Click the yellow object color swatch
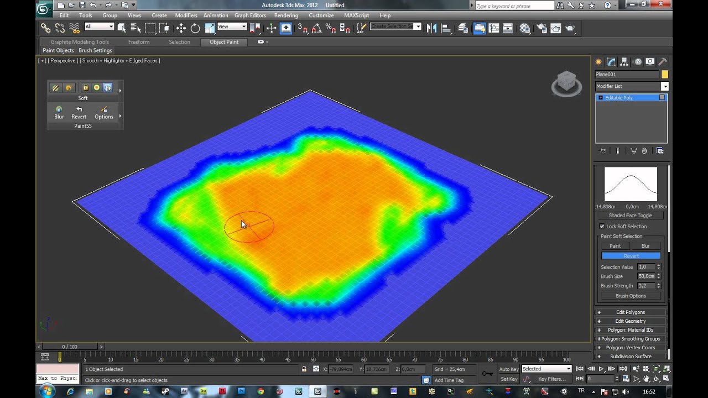 [665, 75]
